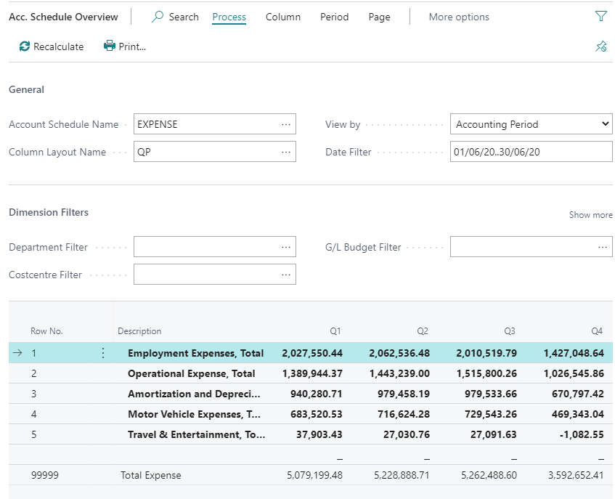Click More options
Screen dimensions: 615x499
click(x=459, y=17)
